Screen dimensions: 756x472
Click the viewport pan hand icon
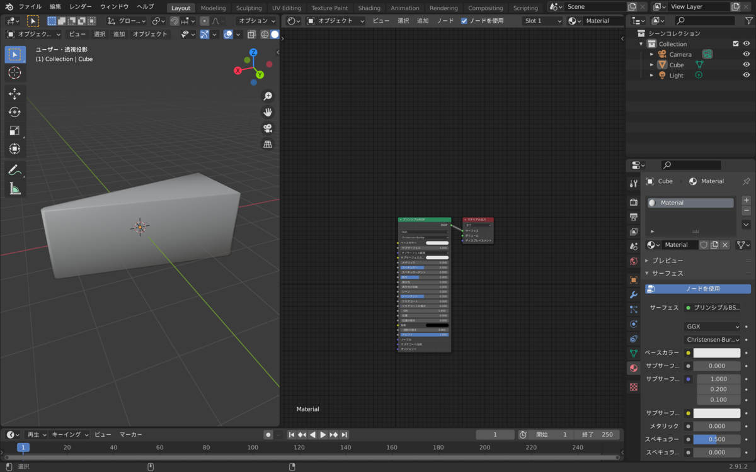268,112
